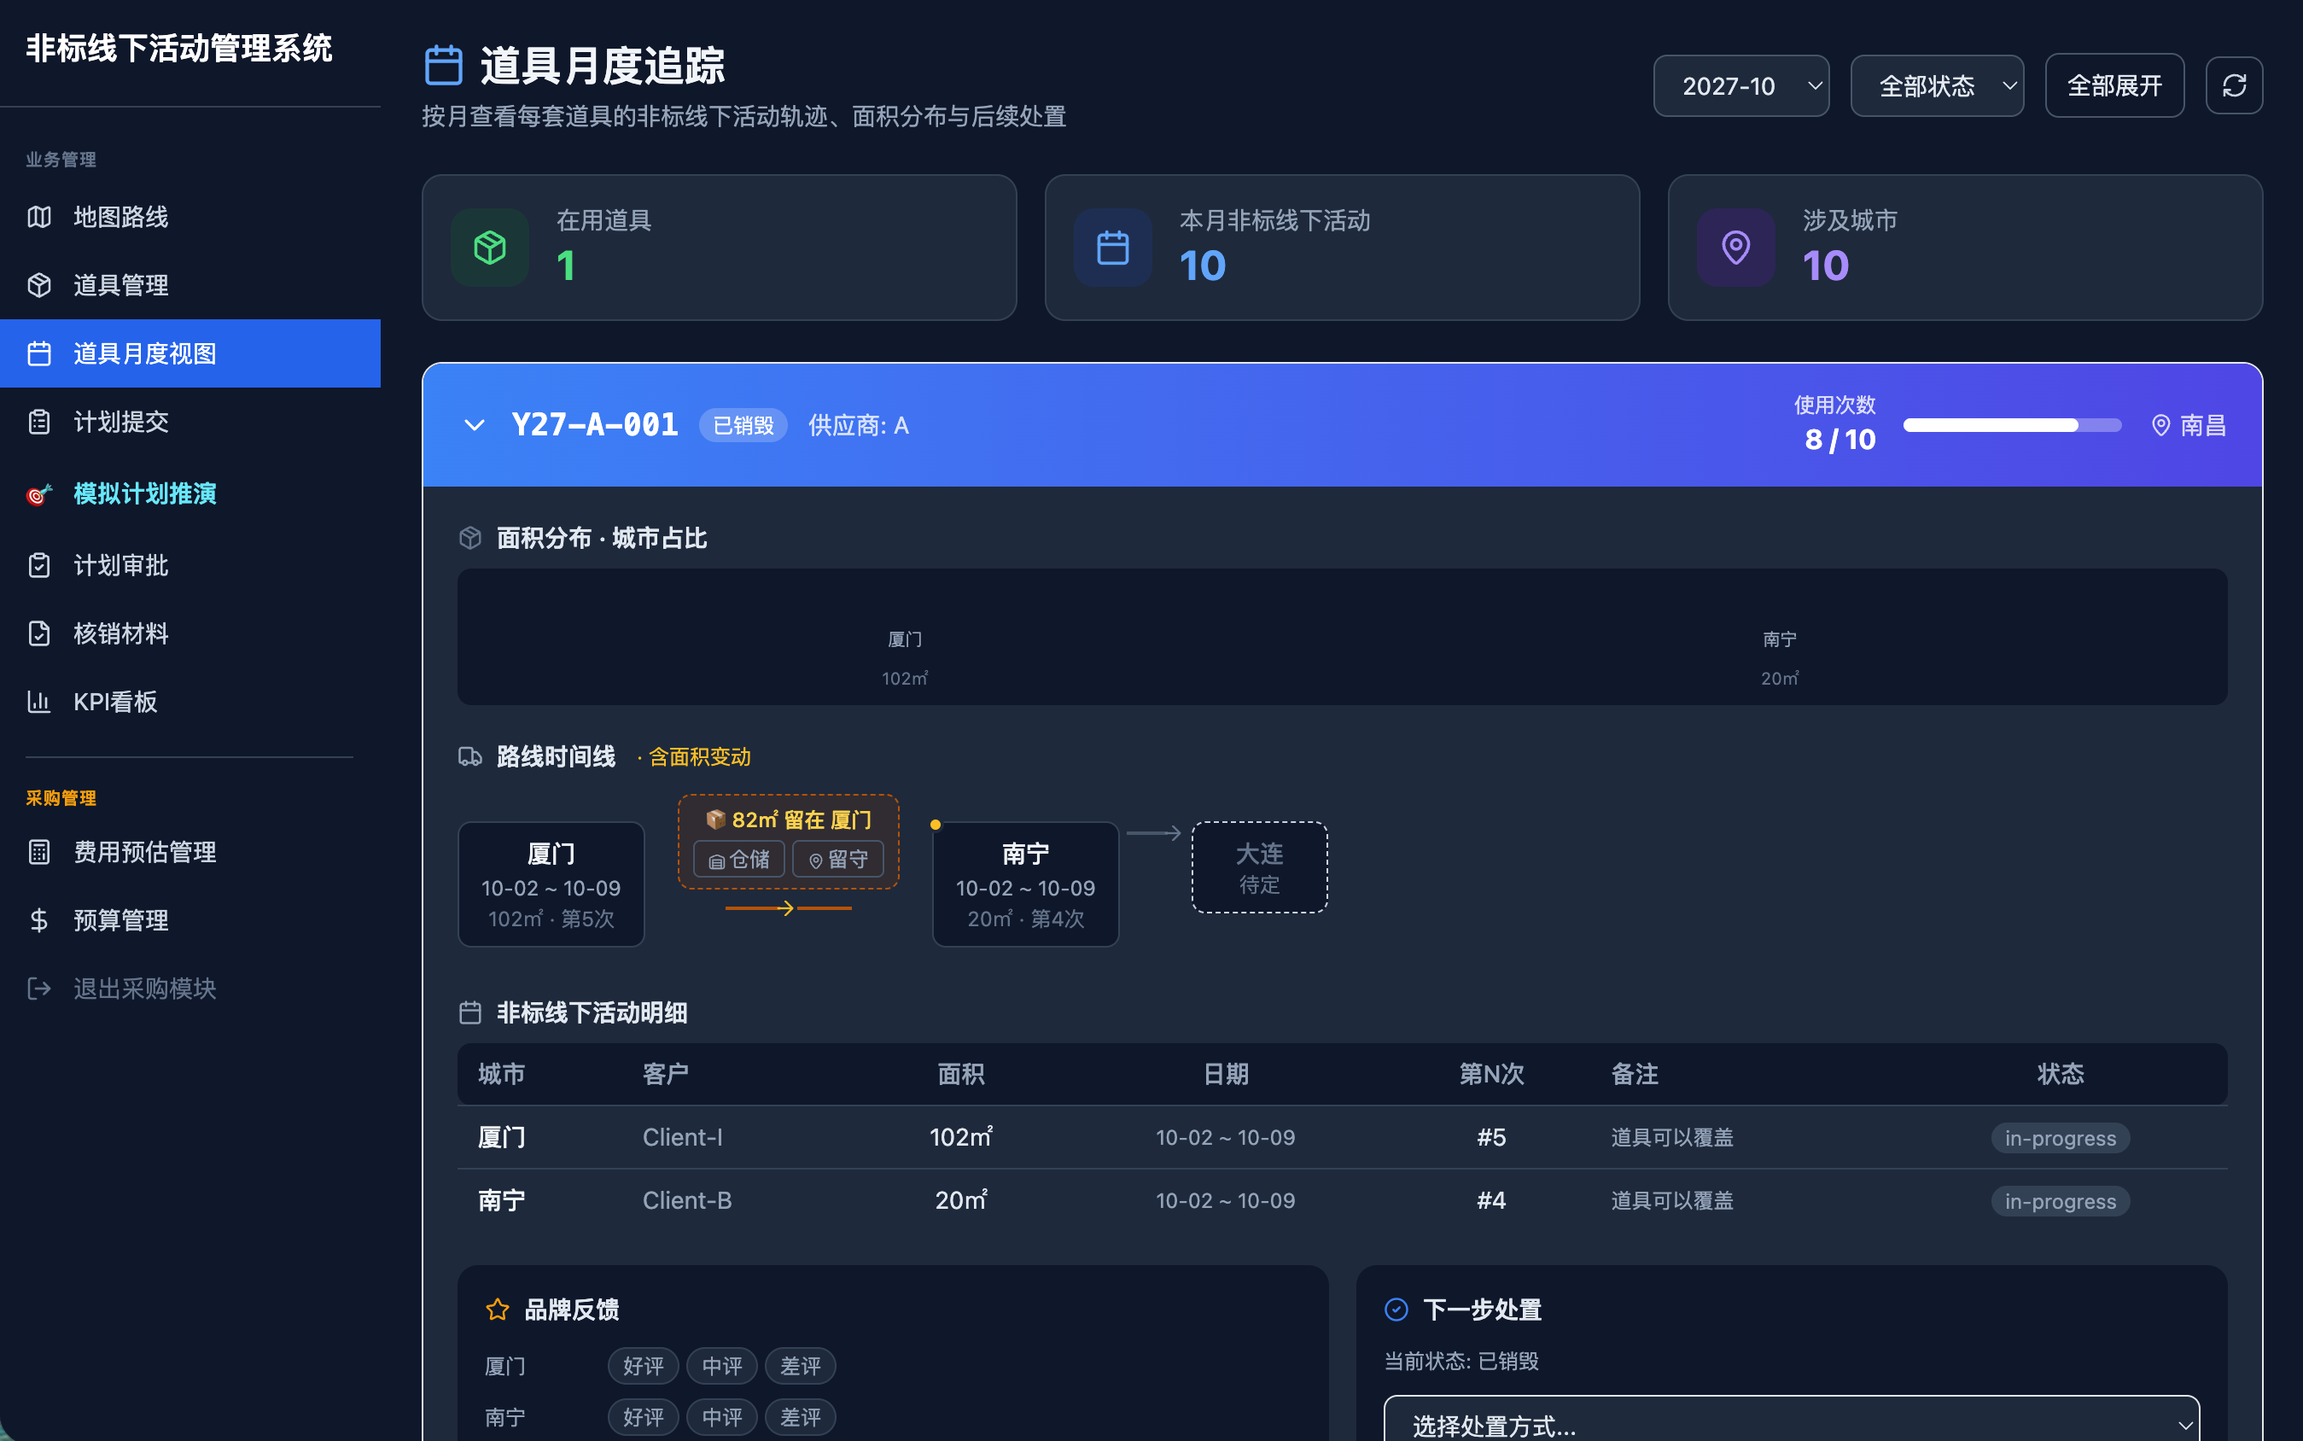Viewport: 2303px width, 1441px height.
Task: Toggle the 留守 option in leftover box
Action: point(837,860)
